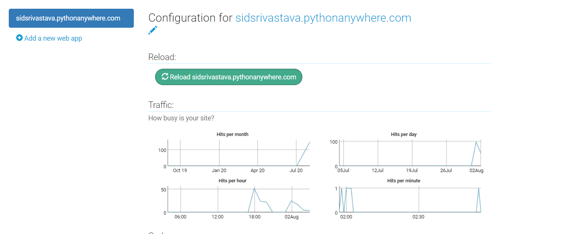Image resolution: width=573 pixels, height=234 pixels.
Task: Click the 'Apr 20' axis label
Action: [x=257, y=171]
